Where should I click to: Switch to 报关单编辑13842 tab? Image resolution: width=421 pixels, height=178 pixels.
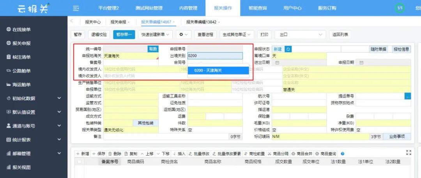pos(202,22)
